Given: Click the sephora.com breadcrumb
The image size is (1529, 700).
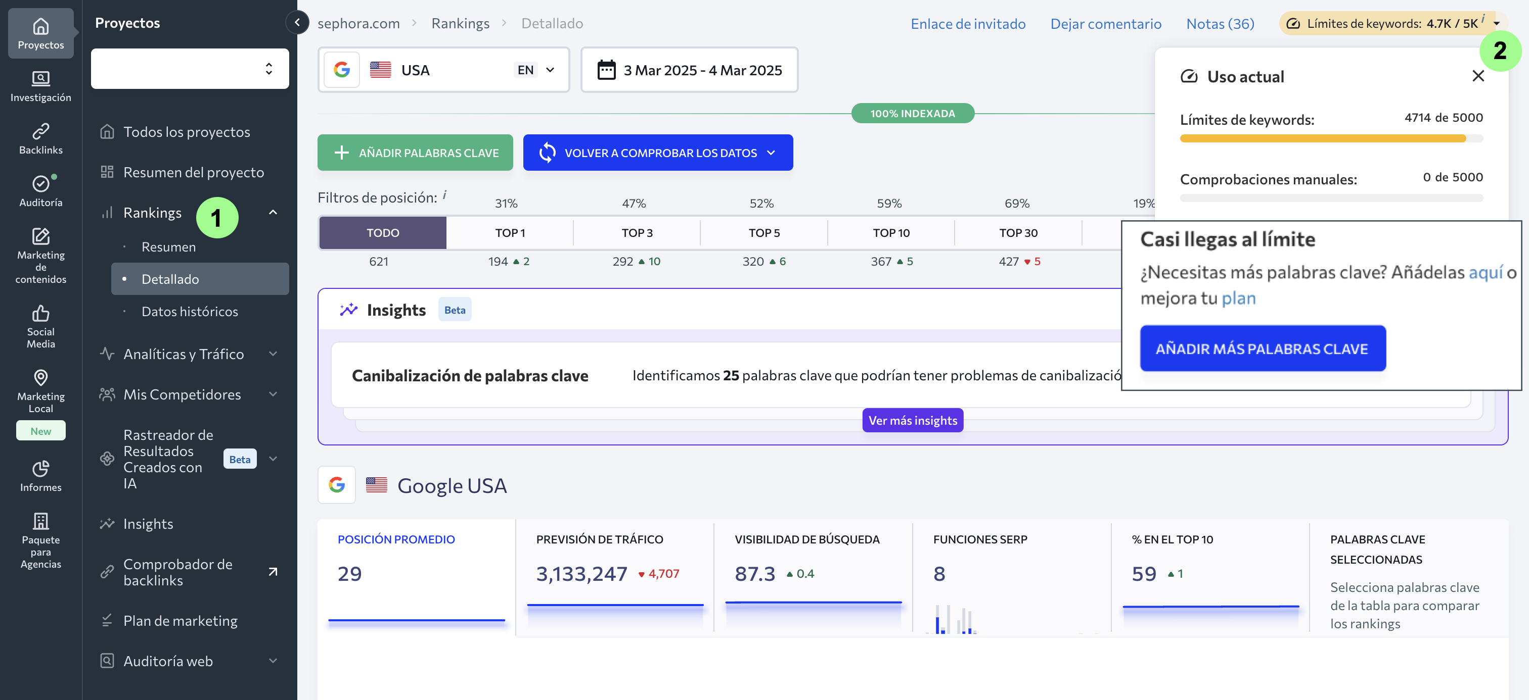Looking at the screenshot, I should tap(358, 23).
